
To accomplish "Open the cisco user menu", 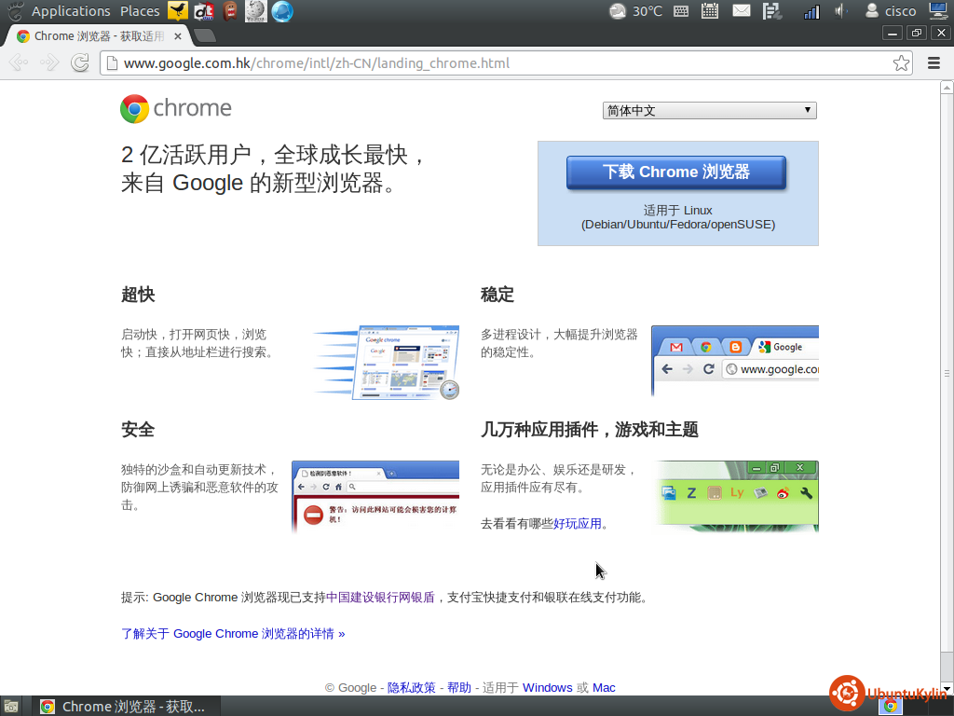I will pos(891,11).
